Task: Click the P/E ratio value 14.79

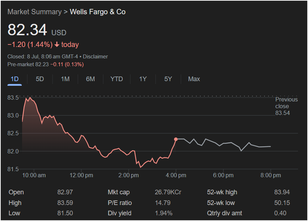Action: click(x=163, y=203)
